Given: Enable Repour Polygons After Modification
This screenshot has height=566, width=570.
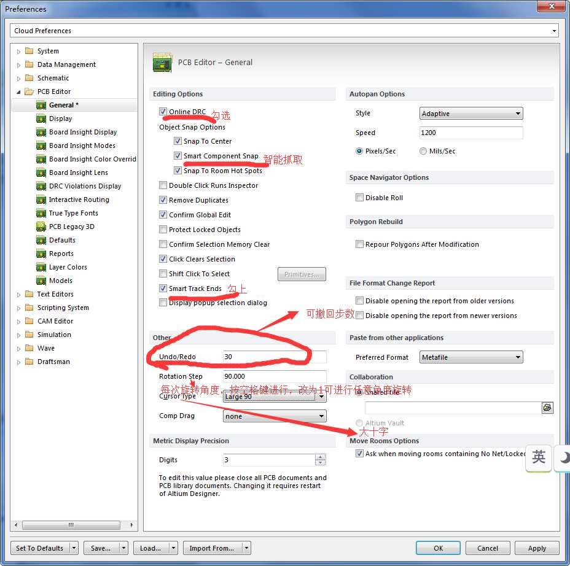Looking at the screenshot, I should pyautogui.click(x=359, y=244).
